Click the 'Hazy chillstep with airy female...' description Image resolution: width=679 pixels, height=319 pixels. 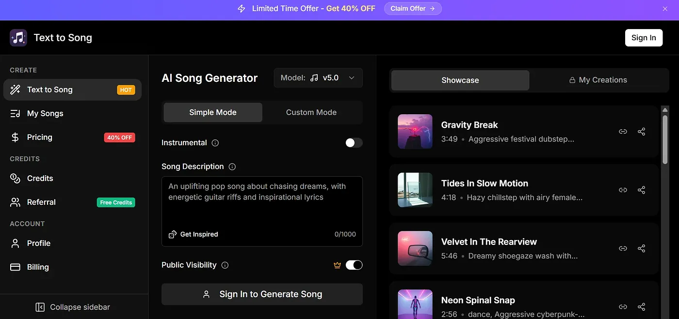(x=525, y=197)
